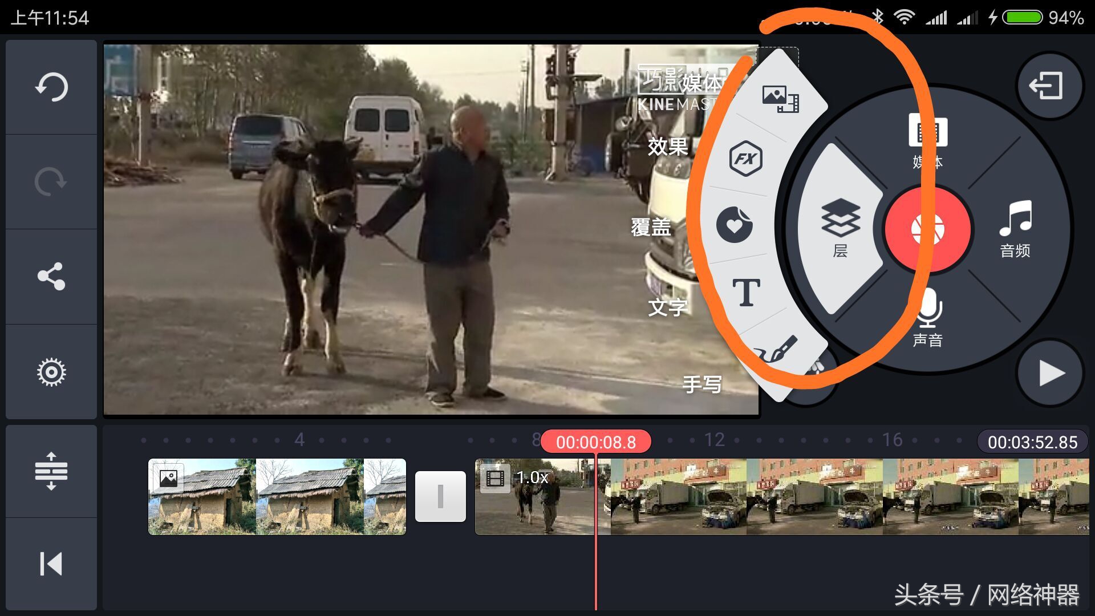This screenshot has width=1095, height=616.
Task: Expand the timeline height control
Action: click(x=51, y=471)
